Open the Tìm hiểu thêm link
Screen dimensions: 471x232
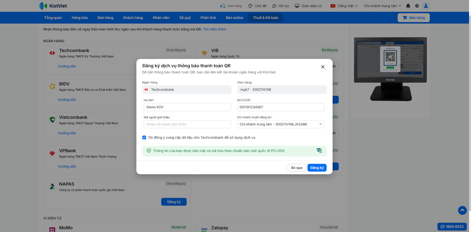coord(214,29)
